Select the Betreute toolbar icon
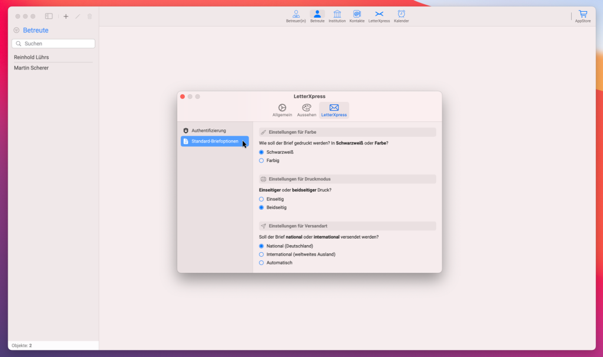 point(317,16)
